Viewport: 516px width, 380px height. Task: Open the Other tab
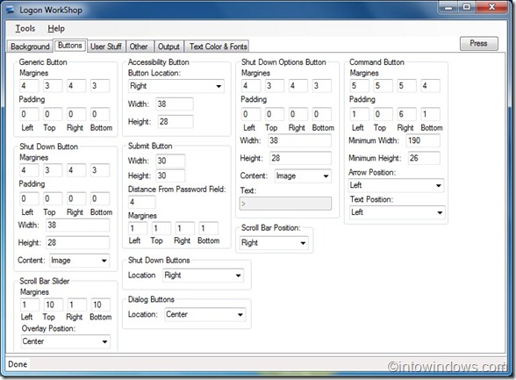tap(139, 47)
